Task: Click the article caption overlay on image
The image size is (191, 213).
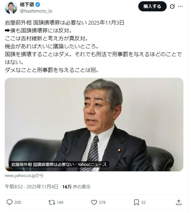Action: 59,164
